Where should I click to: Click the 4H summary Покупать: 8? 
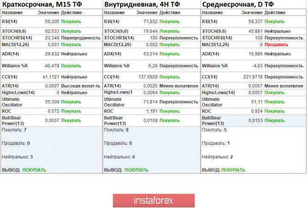(x=116, y=130)
